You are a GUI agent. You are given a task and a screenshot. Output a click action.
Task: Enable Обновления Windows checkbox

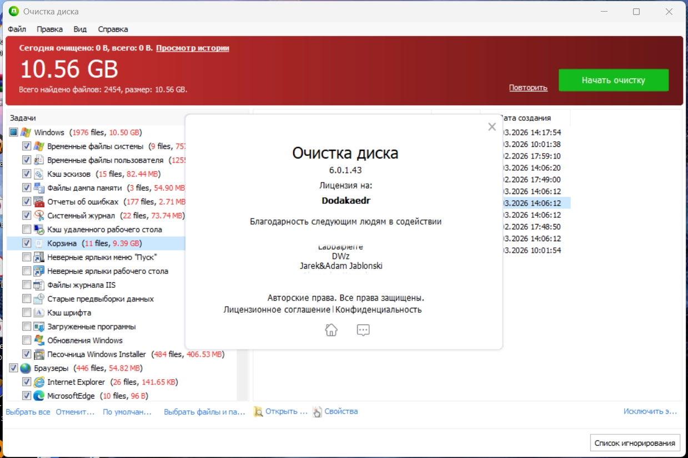coord(26,340)
